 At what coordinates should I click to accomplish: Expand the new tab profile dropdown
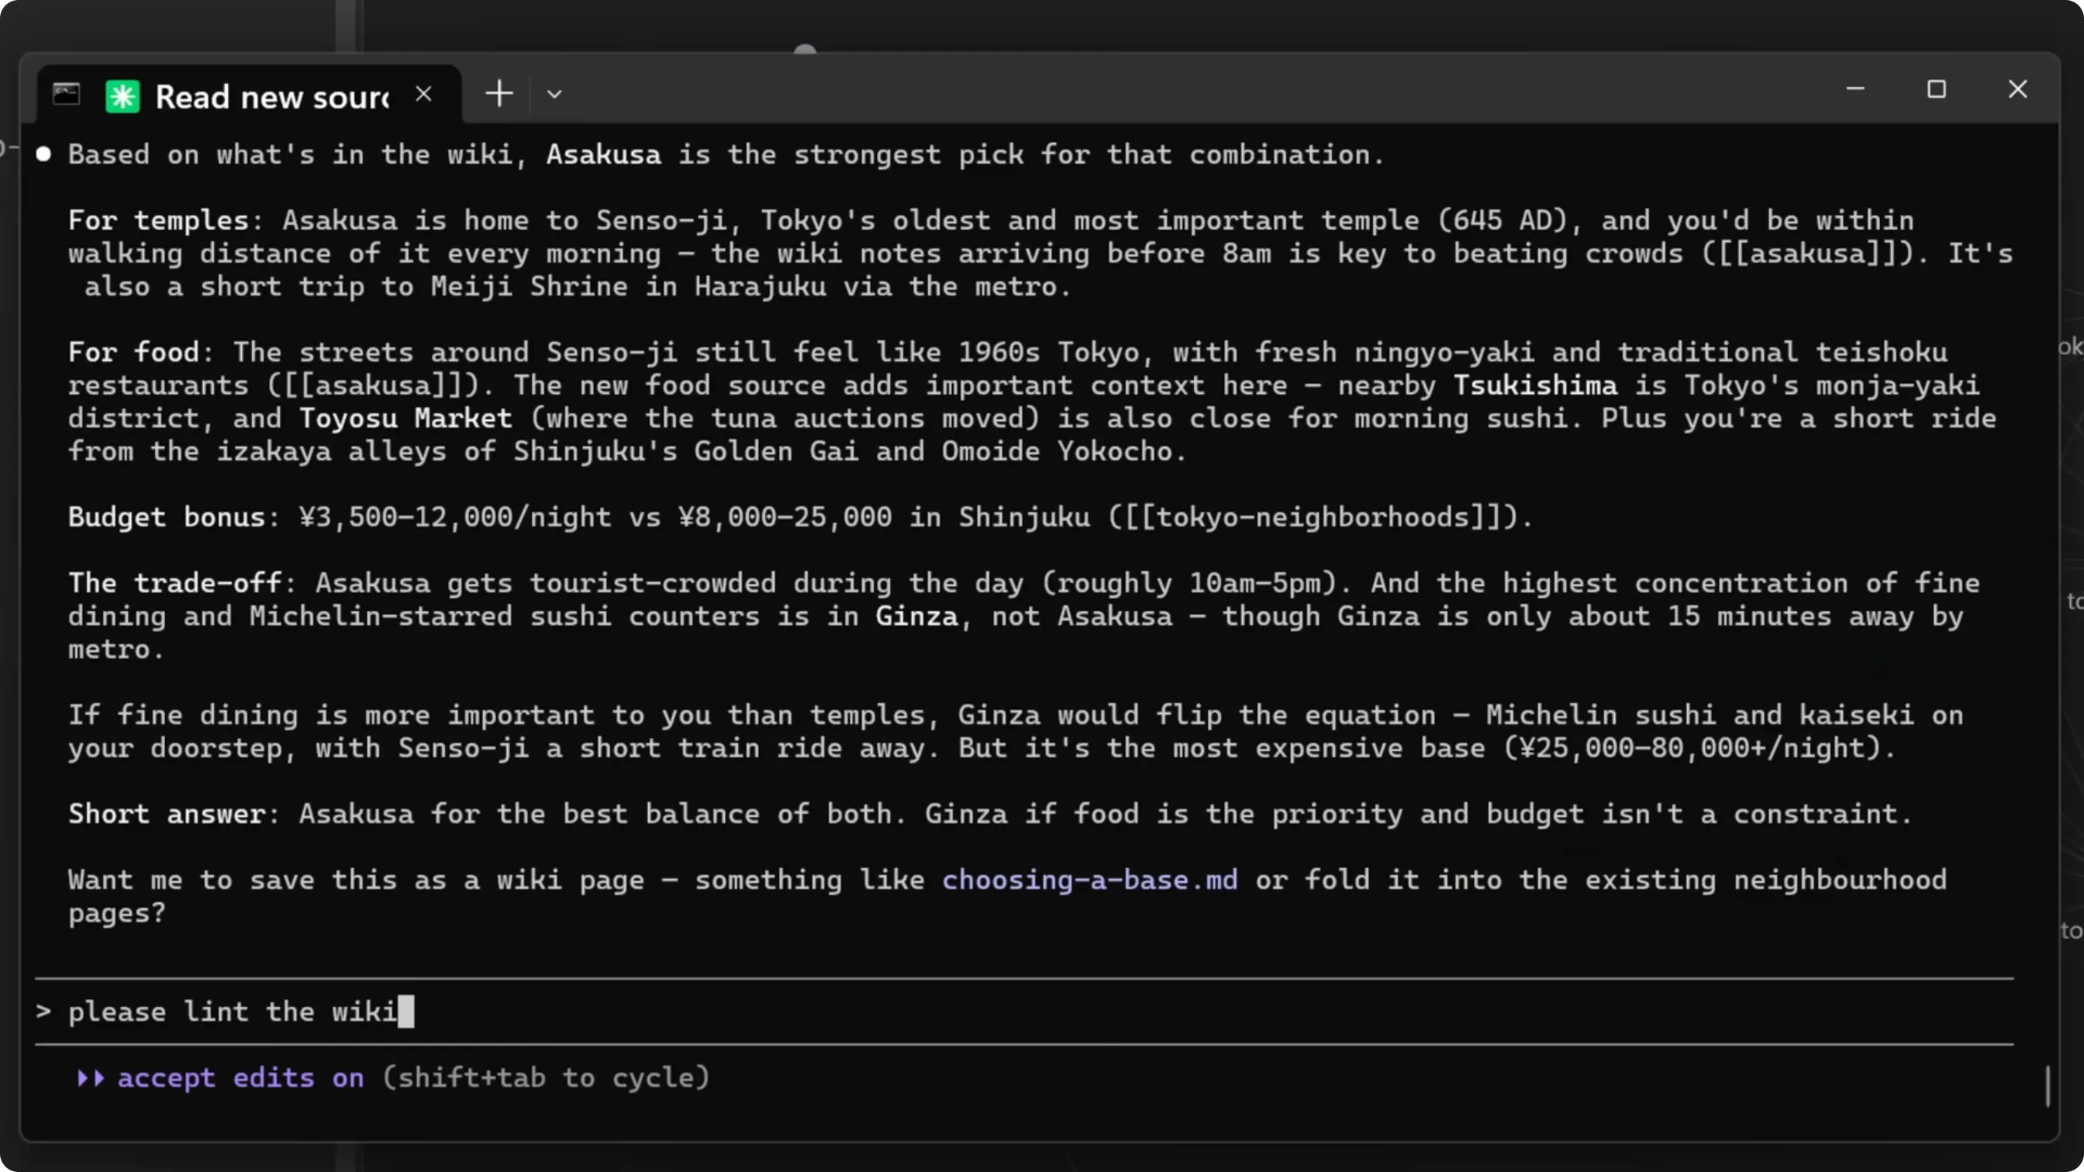(554, 94)
